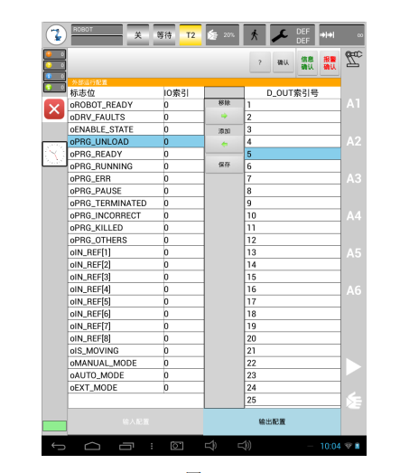Select the wrench tool DEF button
This screenshot has height=473, width=400.
(293, 35)
